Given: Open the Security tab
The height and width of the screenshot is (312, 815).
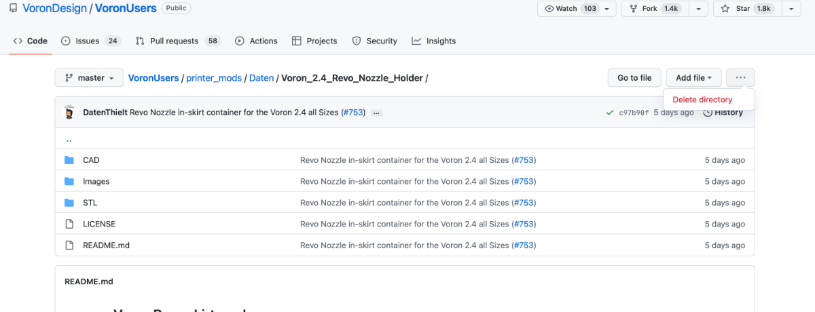Looking at the screenshot, I should pyautogui.click(x=375, y=41).
